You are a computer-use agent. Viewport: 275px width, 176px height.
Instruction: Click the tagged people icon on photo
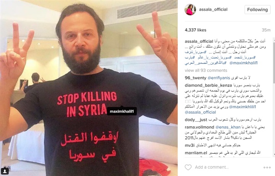tap(5, 171)
